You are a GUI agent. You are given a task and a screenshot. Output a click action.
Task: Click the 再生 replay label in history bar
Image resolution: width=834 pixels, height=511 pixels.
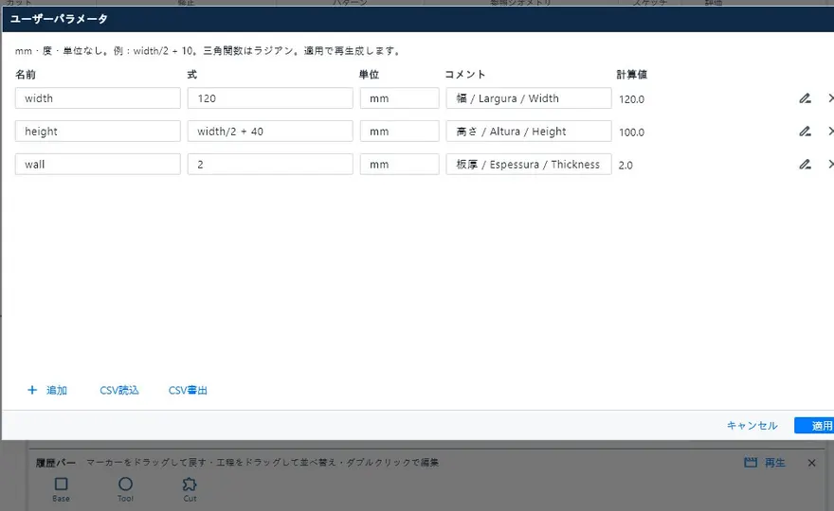(x=775, y=463)
